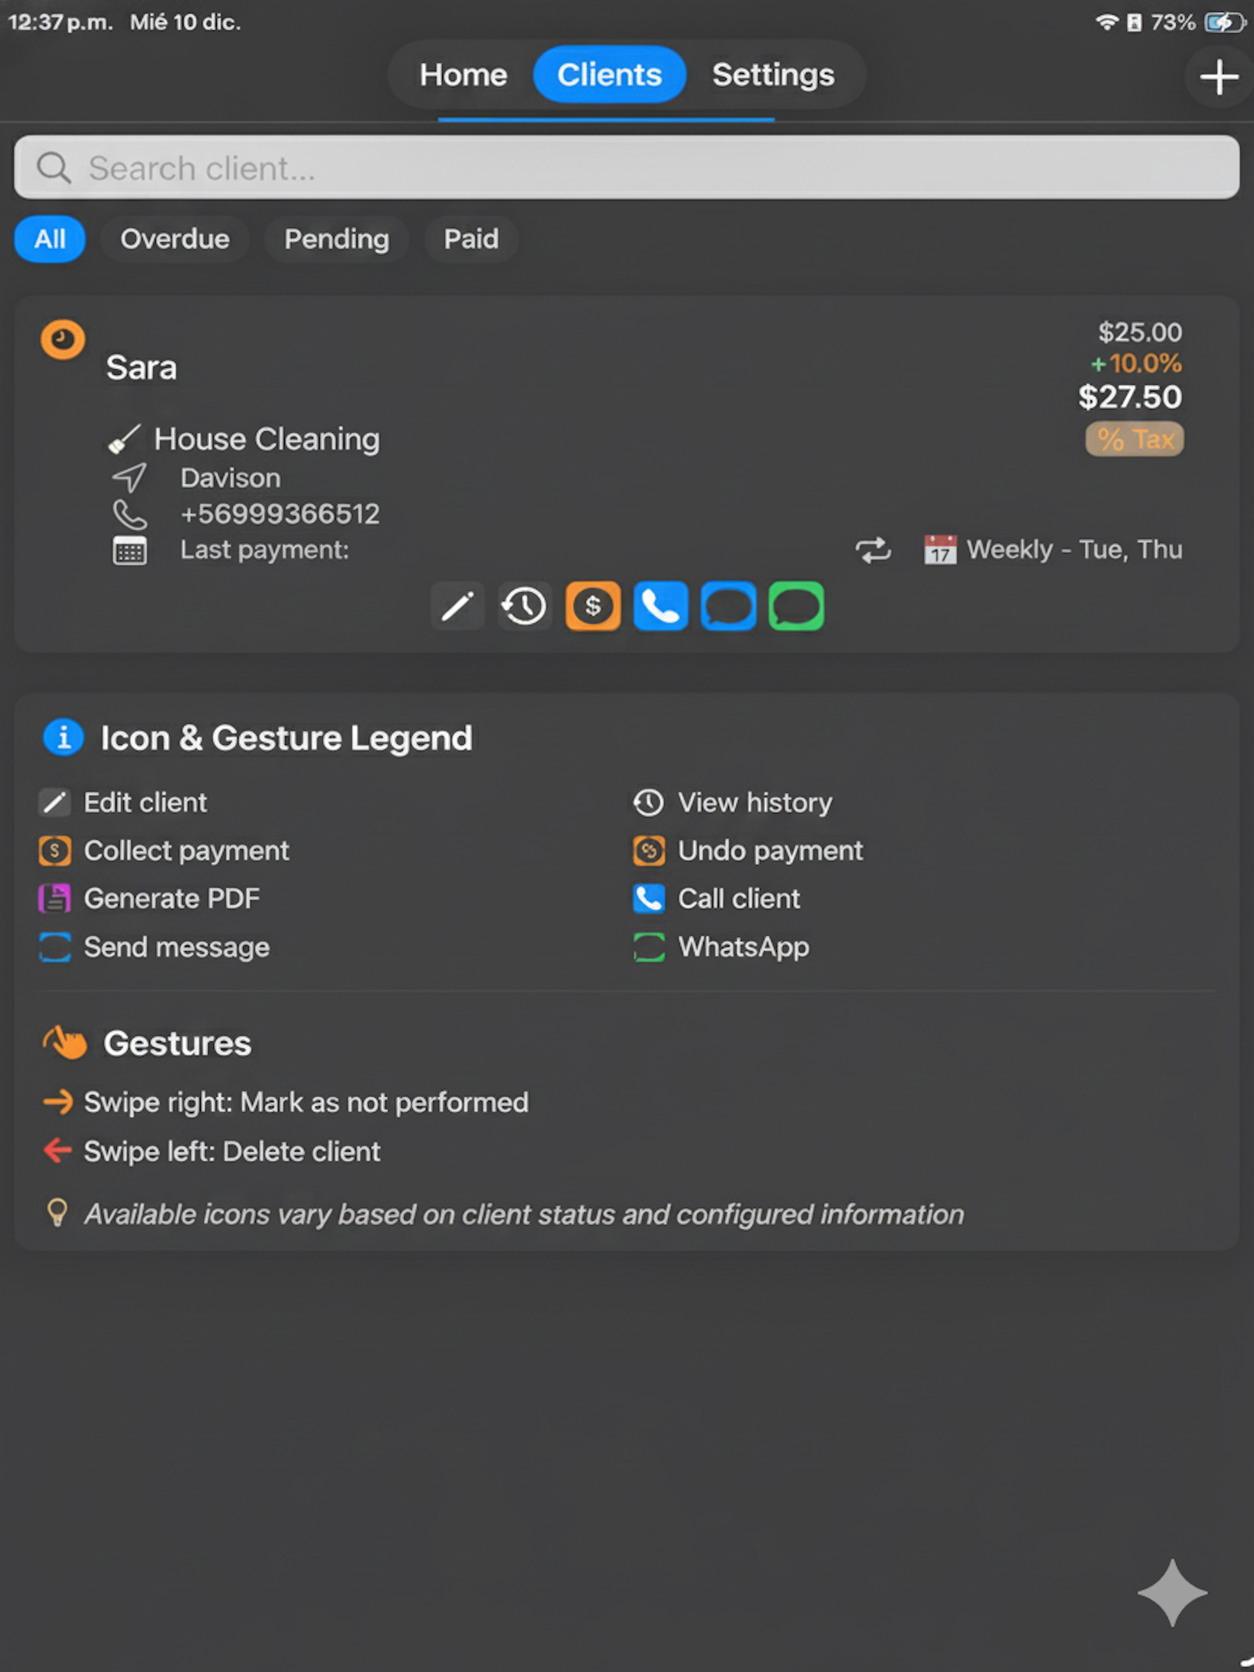Viewport: 1254px width, 1672px height.
Task: Tap the WhatsApp legend green bubble icon
Action: tap(648, 947)
